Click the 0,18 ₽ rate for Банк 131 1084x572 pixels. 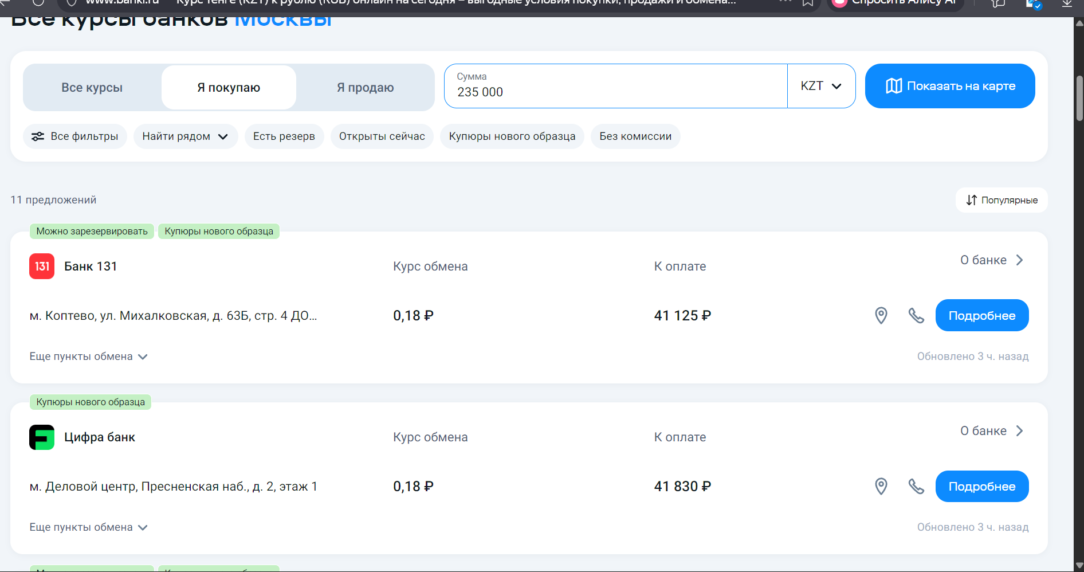[413, 316]
